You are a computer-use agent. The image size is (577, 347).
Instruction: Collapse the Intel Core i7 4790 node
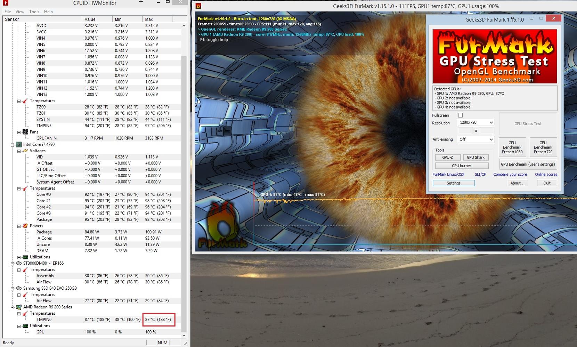click(x=13, y=145)
